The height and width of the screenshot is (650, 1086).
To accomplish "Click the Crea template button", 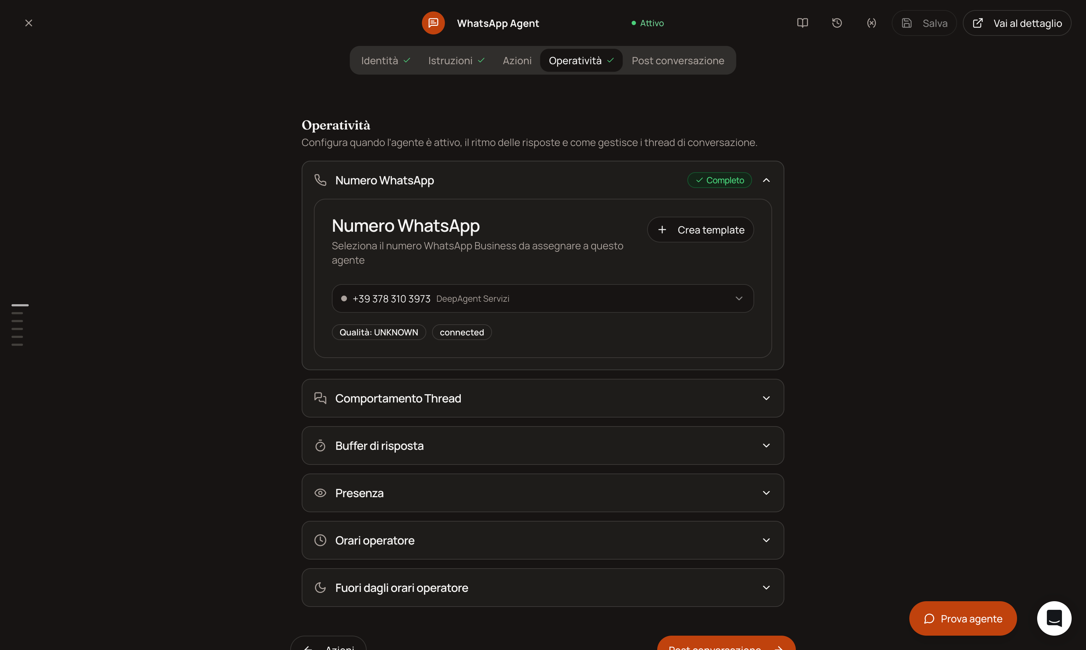I will point(701,230).
